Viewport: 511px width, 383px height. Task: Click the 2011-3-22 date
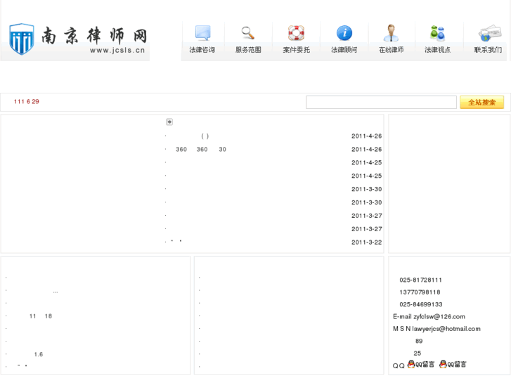click(x=366, y=242)
